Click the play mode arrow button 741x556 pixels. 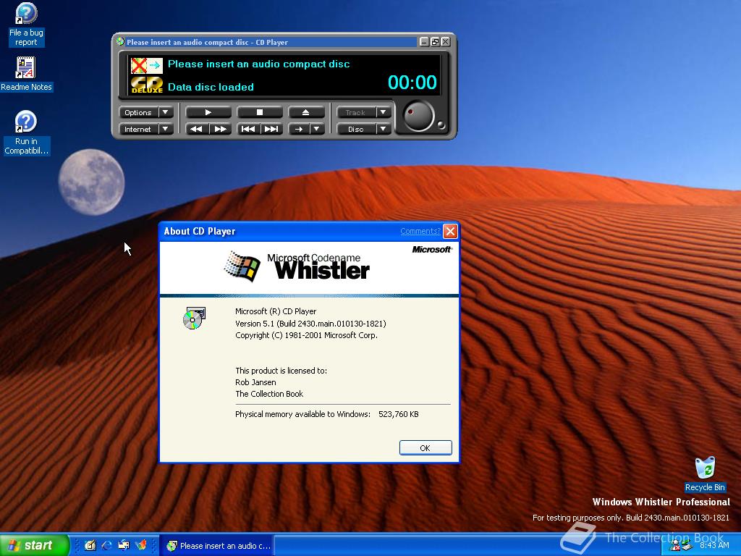coord(299,129)
